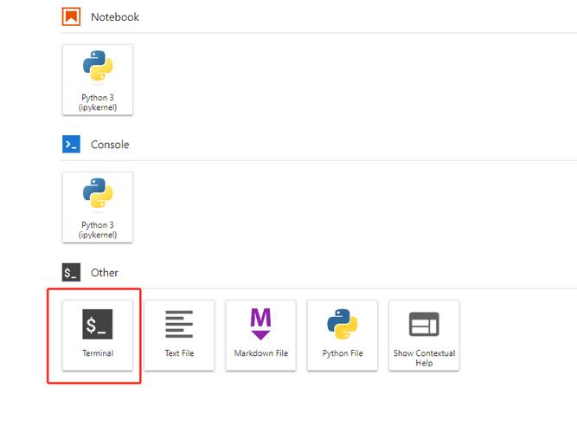The image size is (577, 433).
Task: Click the Python 3 (ipykernel) label under Notebook
Action: pyautogui.click(x=98, y=102)
